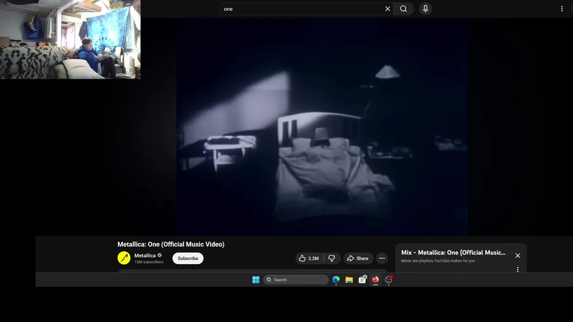The image size is (573, 322).
Task: Open Mix playlist options menu
Action: click(x=517, y=270)
